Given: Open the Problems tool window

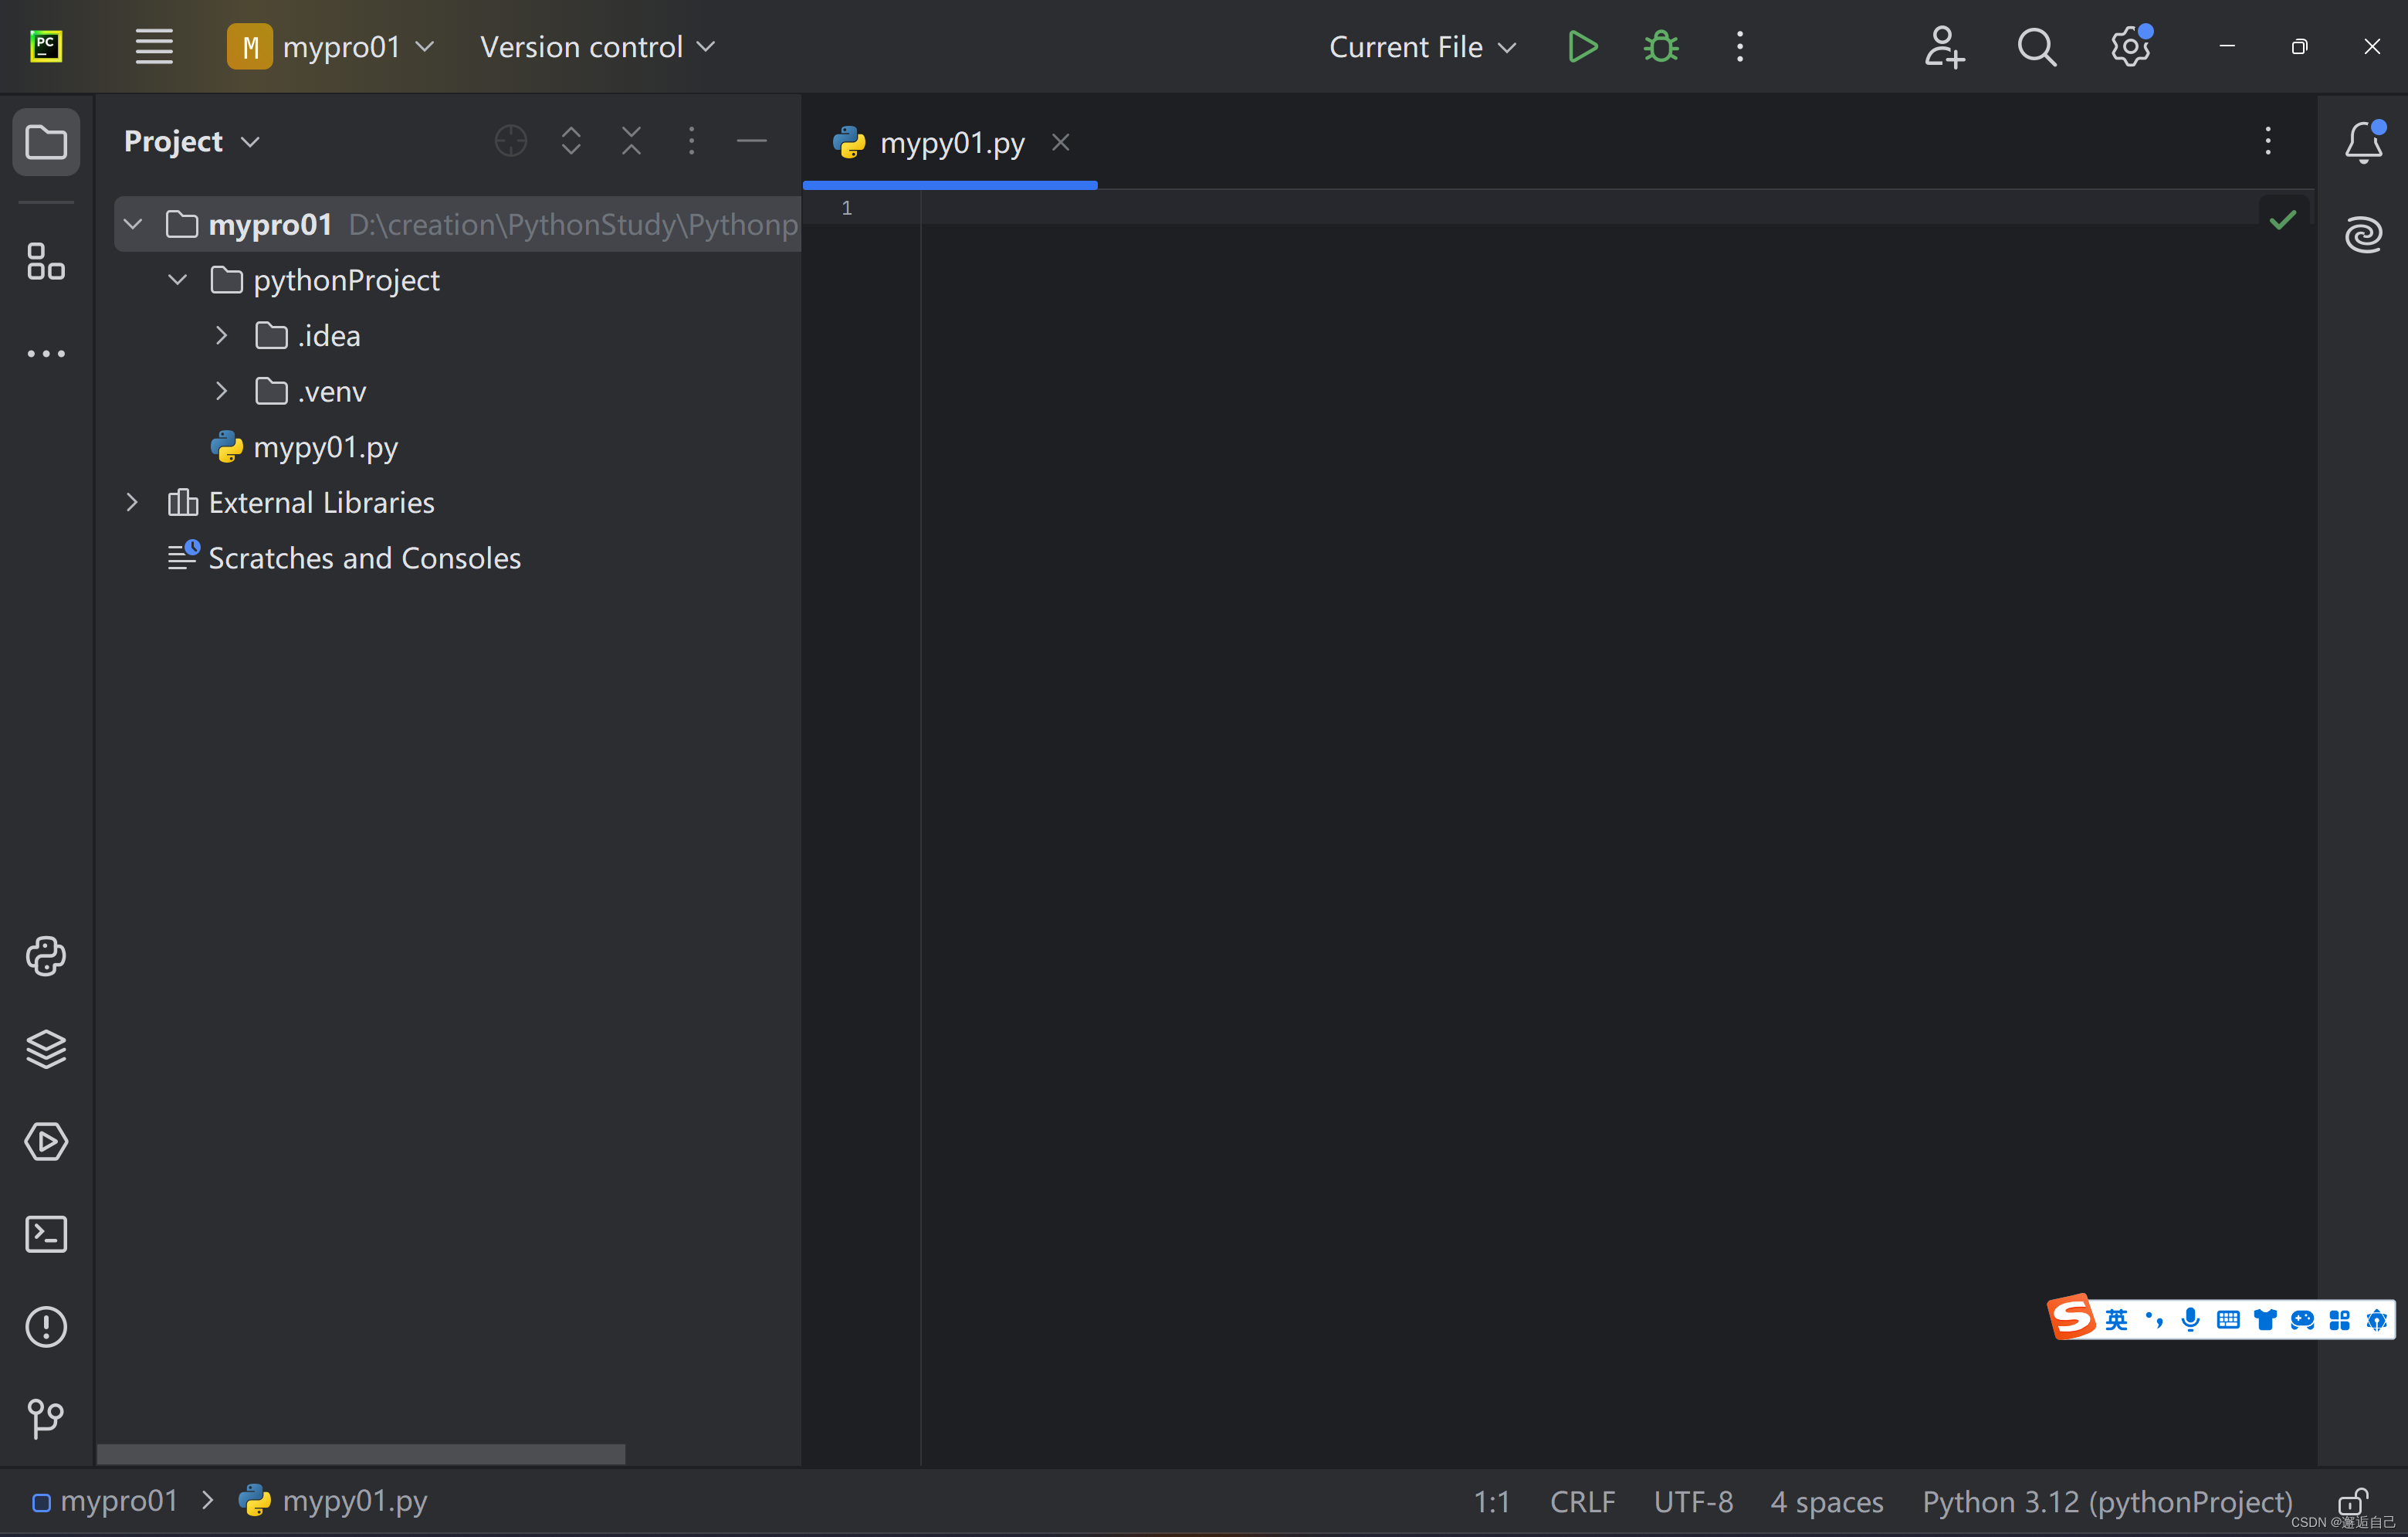Looking at the screenshot, I should coord(46,1327).
